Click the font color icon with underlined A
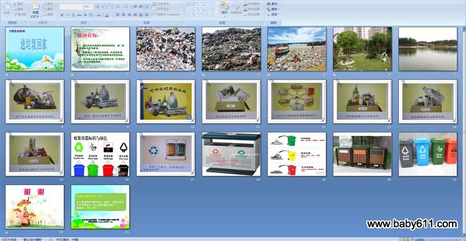The image size is (466, 241). (x=107, y=15)
